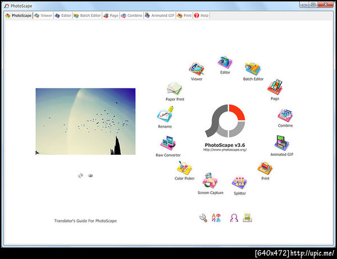
Task: Open settings wrench icon at the bottom
Action: [x=203, y=218]
